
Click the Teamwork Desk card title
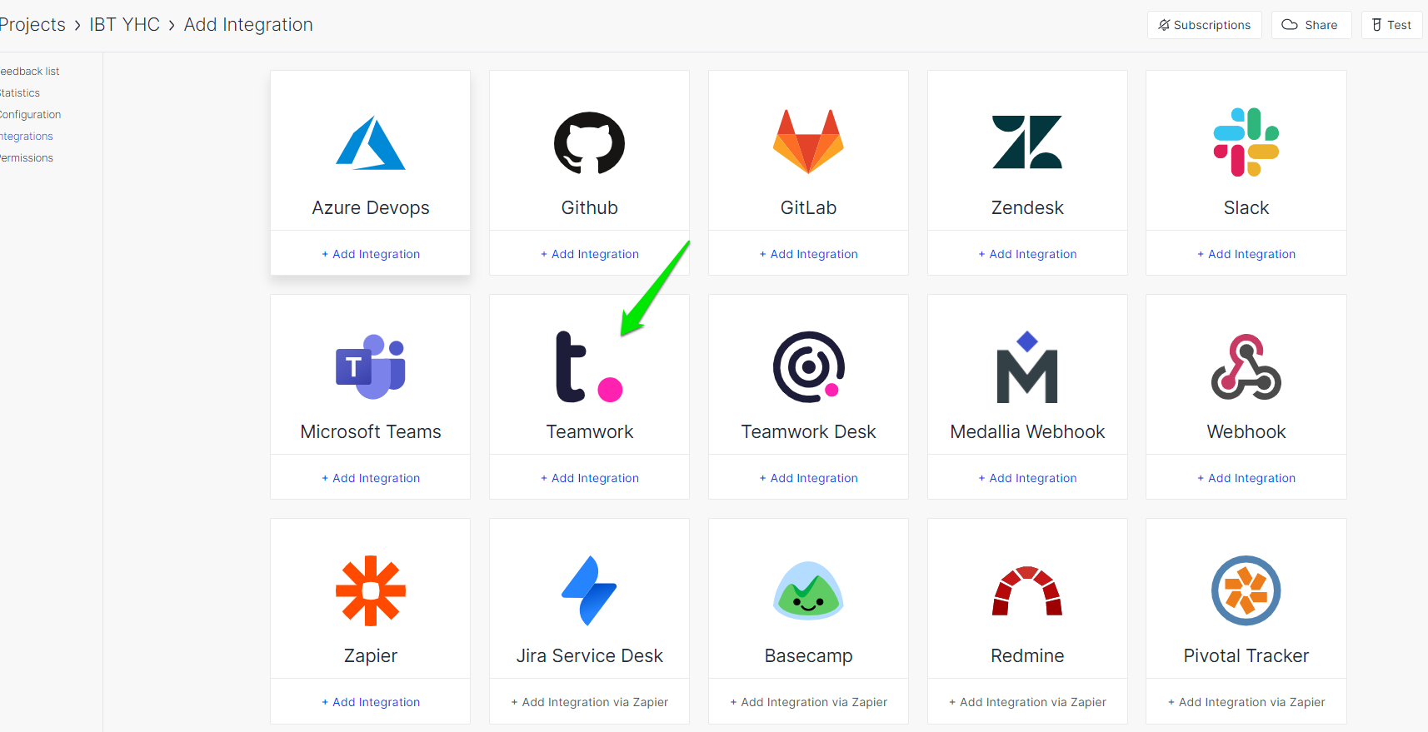click(x=808, y=431)
